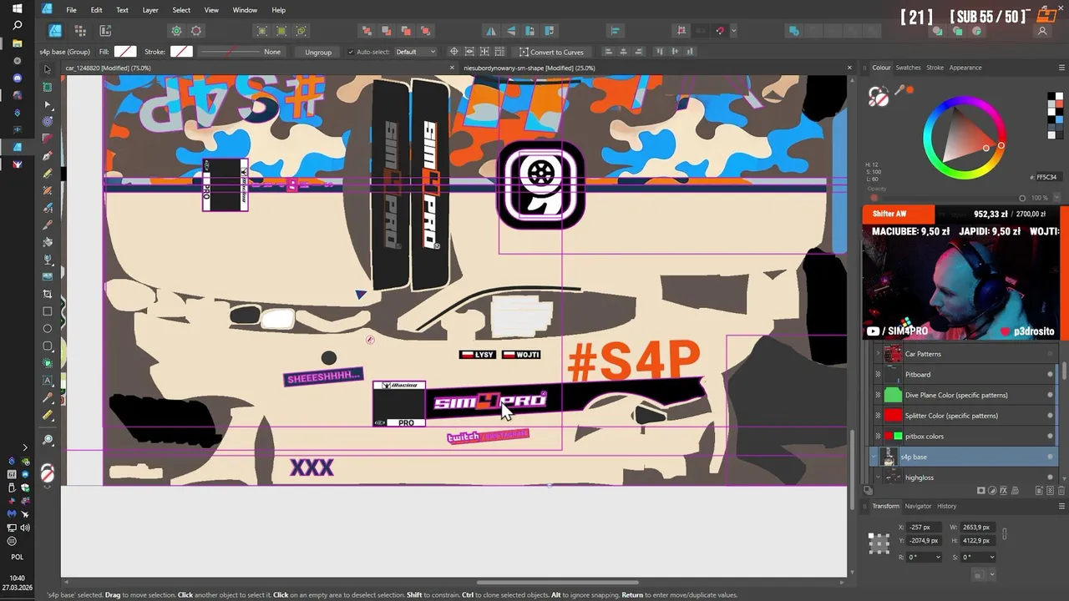Expand the Car Patterns layer group

[878, 354]
